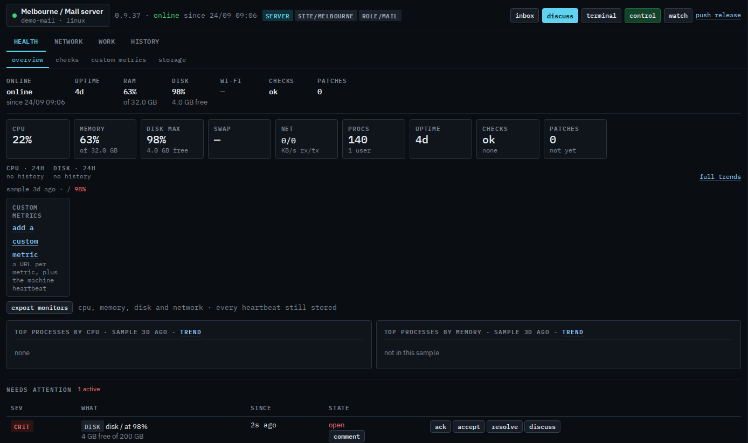Open the terminal button
748x443 pixels.
[601, 16]
